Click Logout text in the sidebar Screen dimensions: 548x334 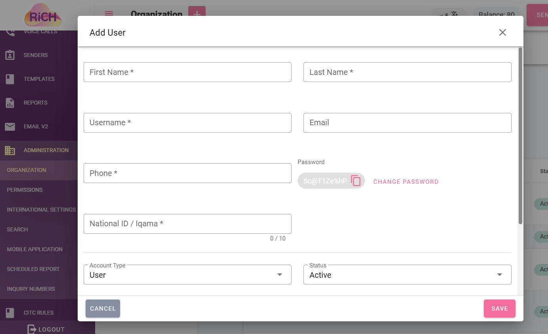[52, 329]
